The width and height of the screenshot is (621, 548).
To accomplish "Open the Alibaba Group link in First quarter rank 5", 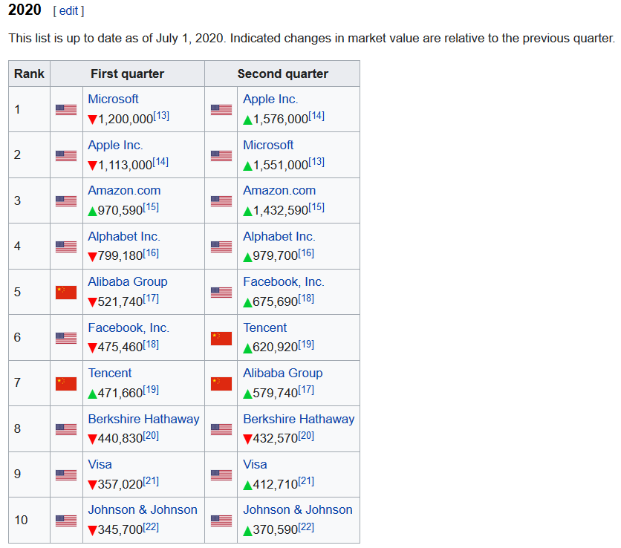I will coord(128,282).
